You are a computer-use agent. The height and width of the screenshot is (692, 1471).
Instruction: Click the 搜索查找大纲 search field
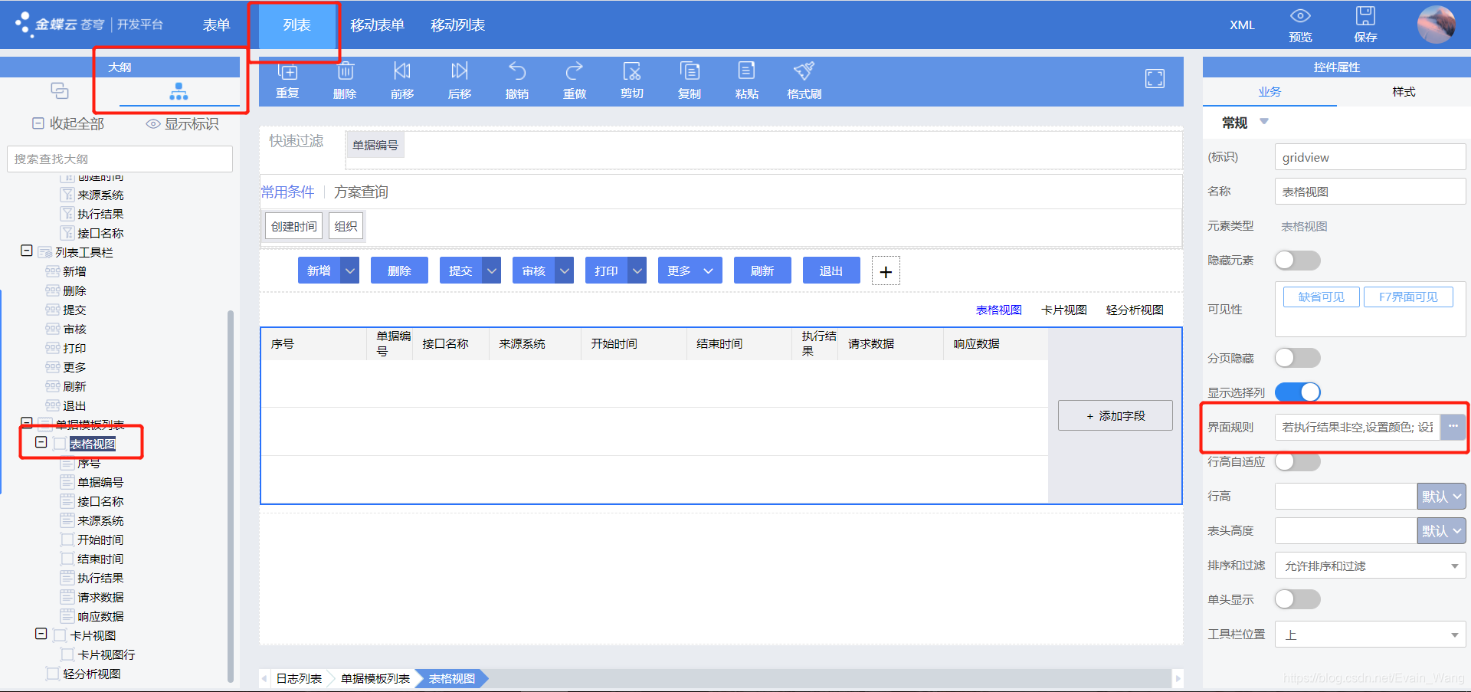pos(120,159)
